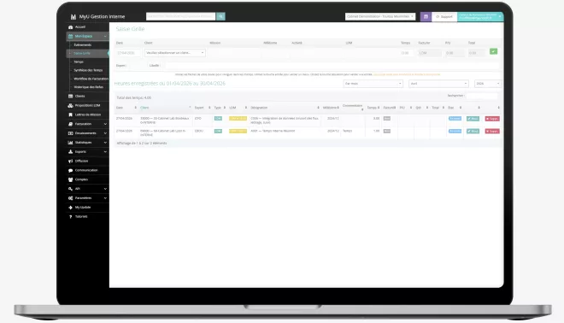Image resolution: width=564 pixels, height=323 pixels.
Task: Click the orange hint link text
Action: tap(407, 74)
